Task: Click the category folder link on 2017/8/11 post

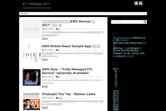Action: point(60,98)
